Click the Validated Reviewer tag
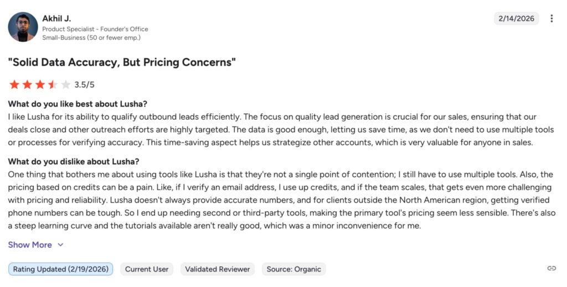Viewport: 567px width, 287px height. click(x=218, y=269)
